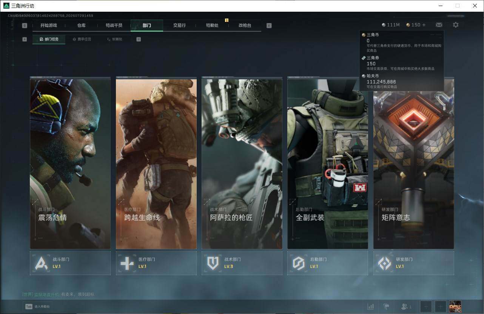Click the 后勤部门 hexagon emblem icon

point(299,263)
